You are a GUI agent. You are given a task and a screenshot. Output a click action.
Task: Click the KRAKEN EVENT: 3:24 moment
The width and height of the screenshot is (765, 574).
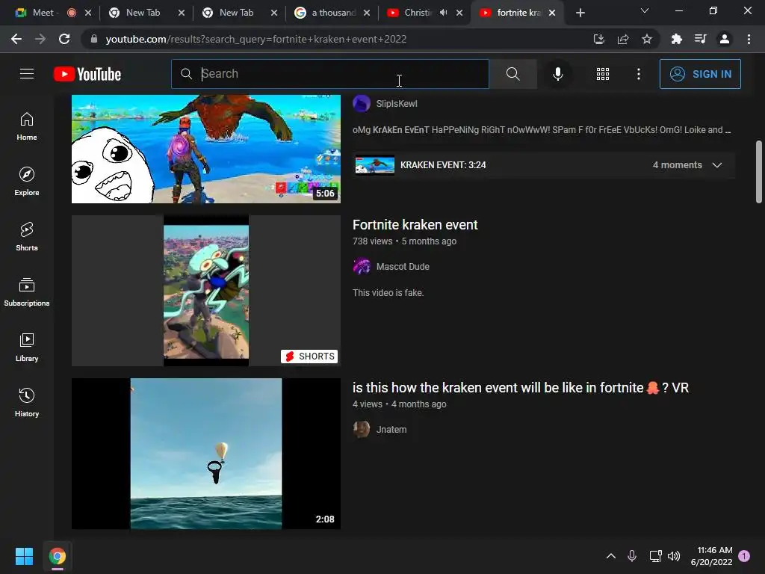pyautogui.click(x=442, y=165)
